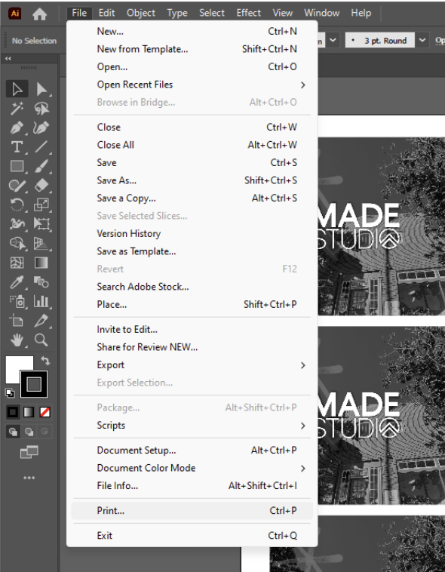Select the Perspective Grid tool
The height and width of the screenshot is (572, 445).
pyautogui.click(x=41, y=243)
